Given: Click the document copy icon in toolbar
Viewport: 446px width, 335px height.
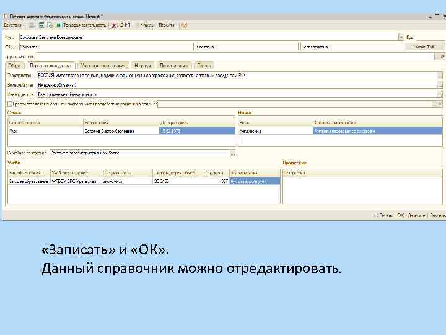Looking at the screenshot, I should pyautogui.click(x=50, y=25).
